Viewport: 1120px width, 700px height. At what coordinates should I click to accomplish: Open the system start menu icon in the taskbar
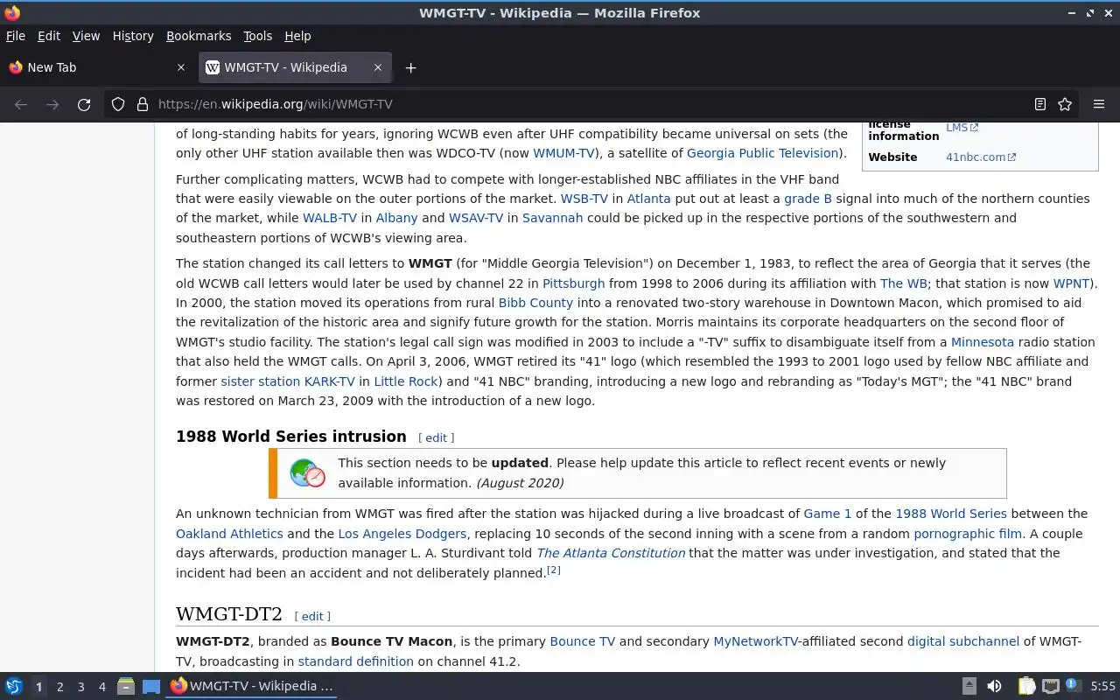(x=13, y=686)
